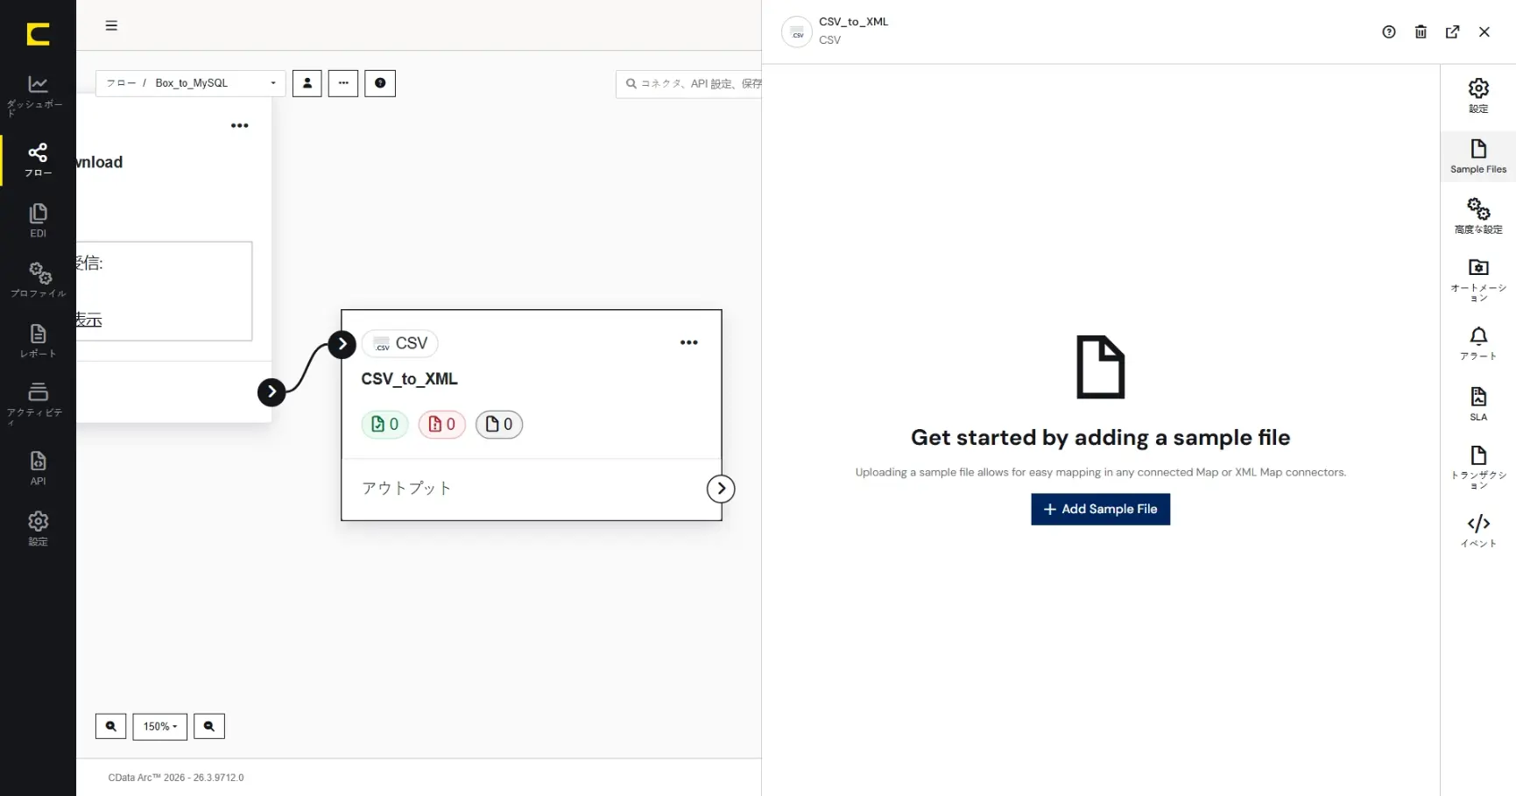1516x796 pixels.
Task: Click the CSV subtitle in the panel header
Action: [x=829, y=40]
